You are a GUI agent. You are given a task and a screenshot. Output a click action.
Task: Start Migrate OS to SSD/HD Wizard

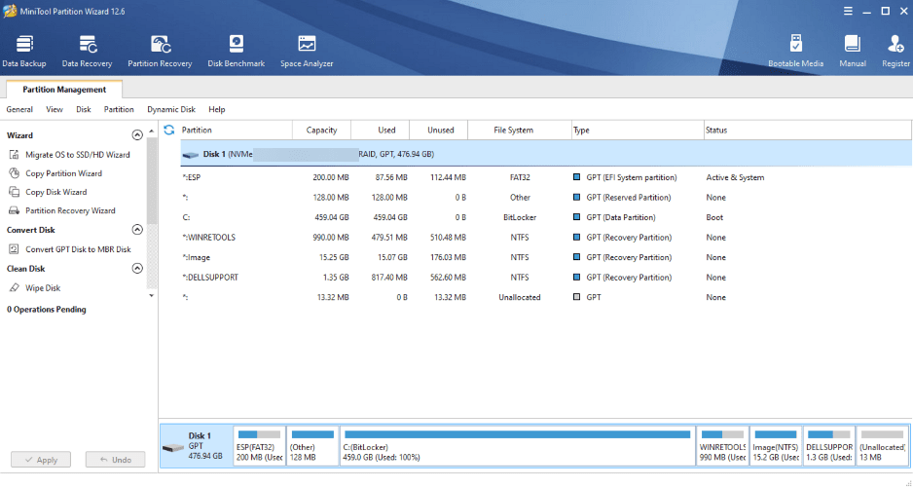click(78, 154)
